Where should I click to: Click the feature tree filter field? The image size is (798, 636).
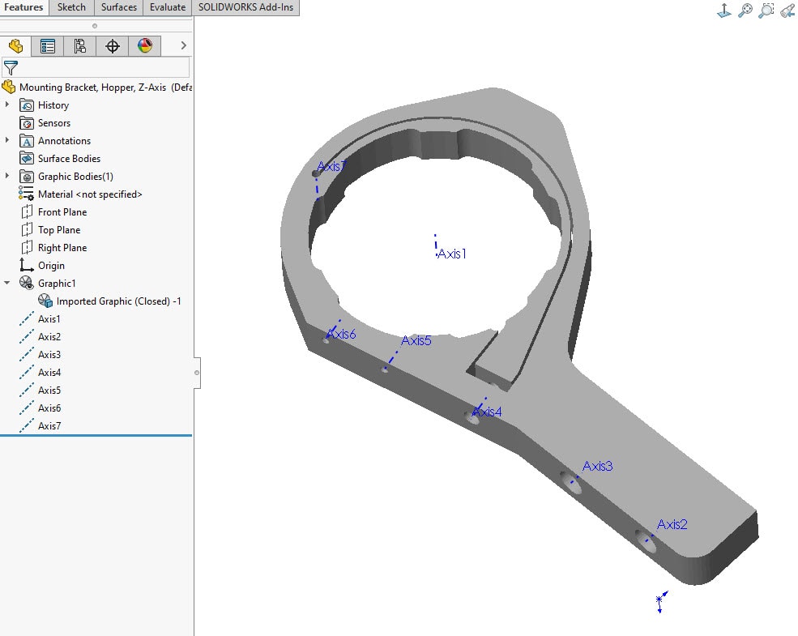click(x=96, y=67)
